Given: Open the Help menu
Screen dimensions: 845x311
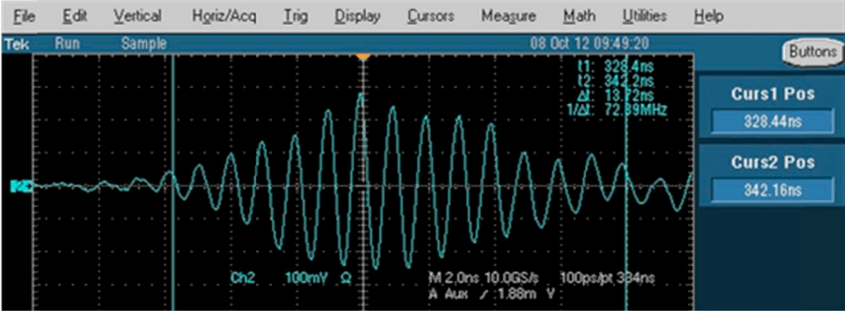Looking at the screenshot, I should 709,17.
